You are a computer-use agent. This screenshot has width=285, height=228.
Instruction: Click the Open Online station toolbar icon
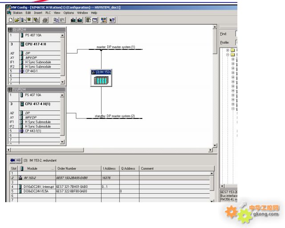23,20
